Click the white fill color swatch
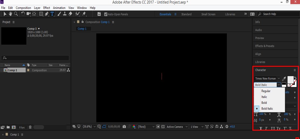 [x=290, y=79]
